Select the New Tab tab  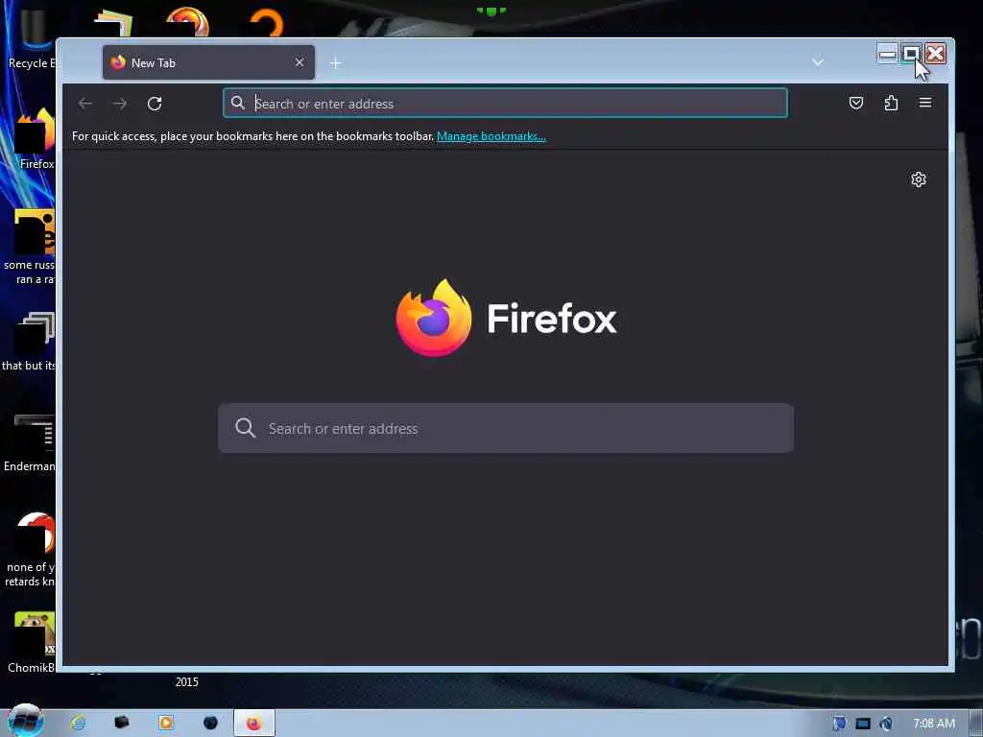pos(208,62)
